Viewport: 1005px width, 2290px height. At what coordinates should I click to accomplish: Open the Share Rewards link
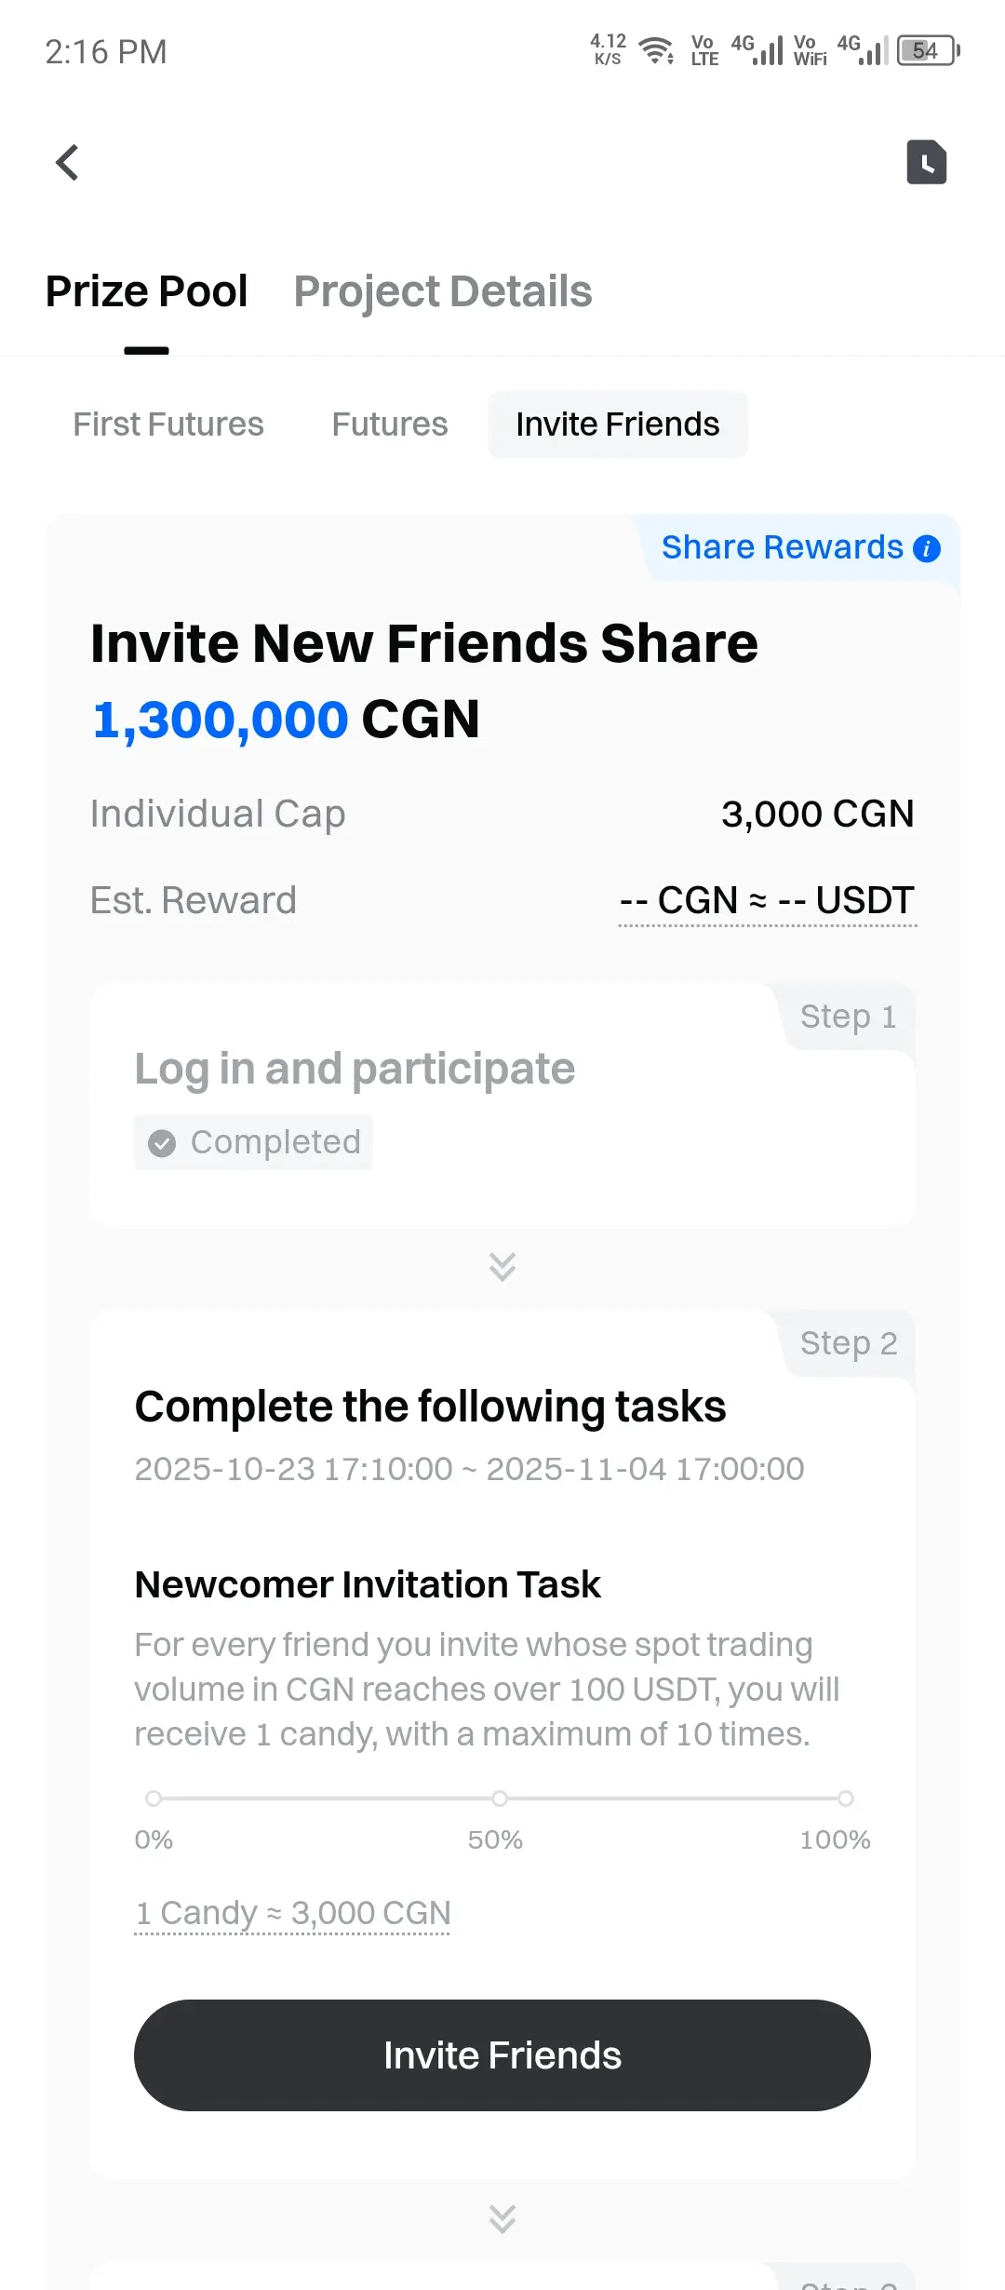click(x=782, y=547)
